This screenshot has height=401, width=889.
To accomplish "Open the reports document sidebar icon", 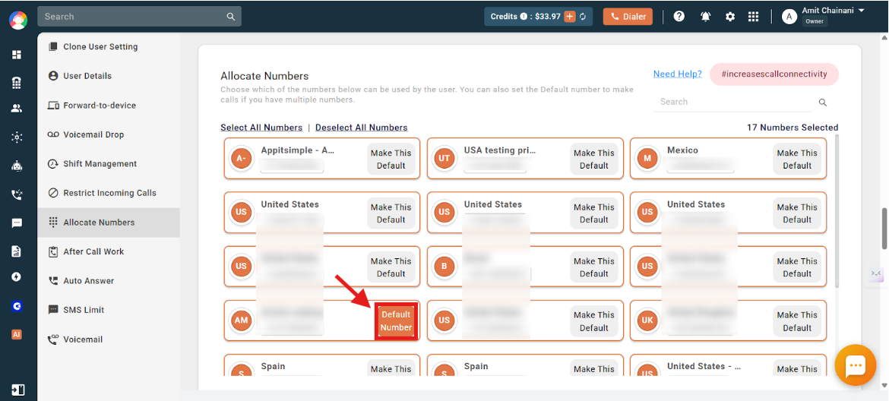I will pos(17,251).
